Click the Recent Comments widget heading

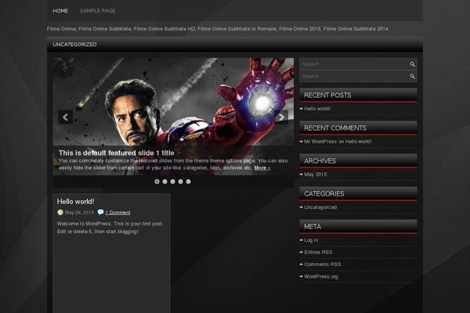358,128
